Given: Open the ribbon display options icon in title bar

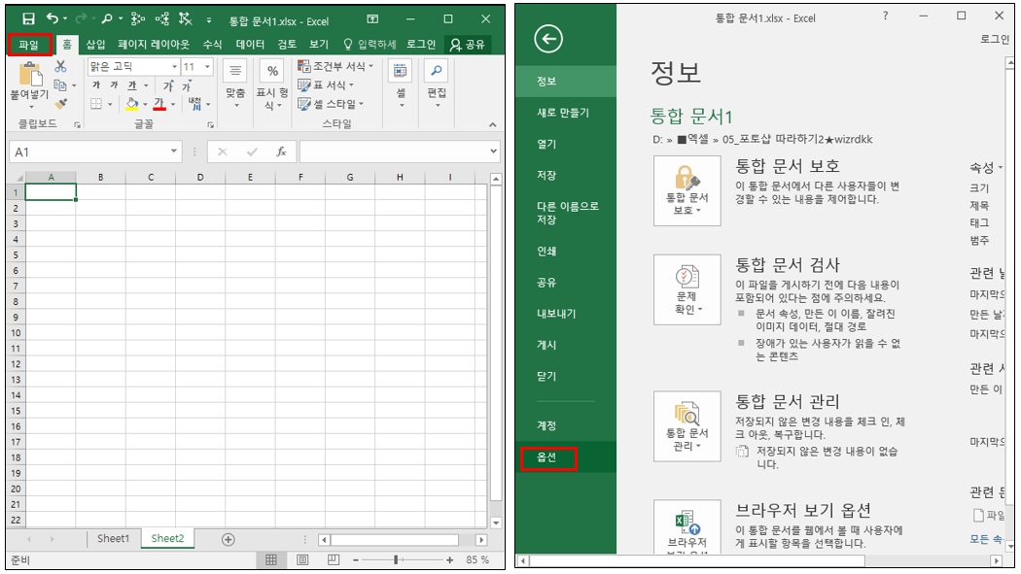Looking at the screenshot, I should [x=372, y=18].
